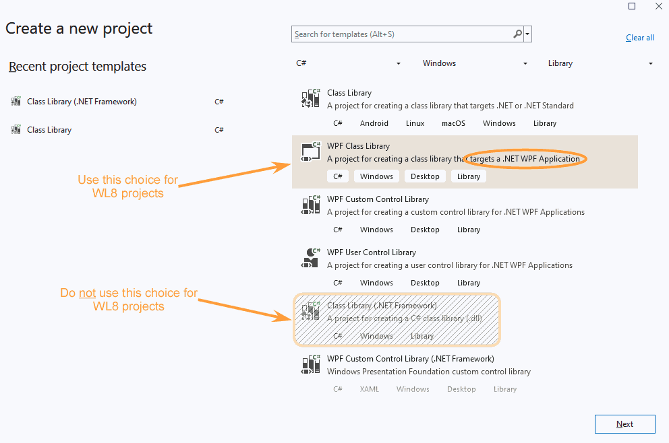Viewport: 669px width, 443px height.
Task: Expand the search box history arrow
Action: coord(527,34)
